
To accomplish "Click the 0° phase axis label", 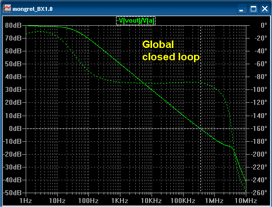I will coord(264,25).
